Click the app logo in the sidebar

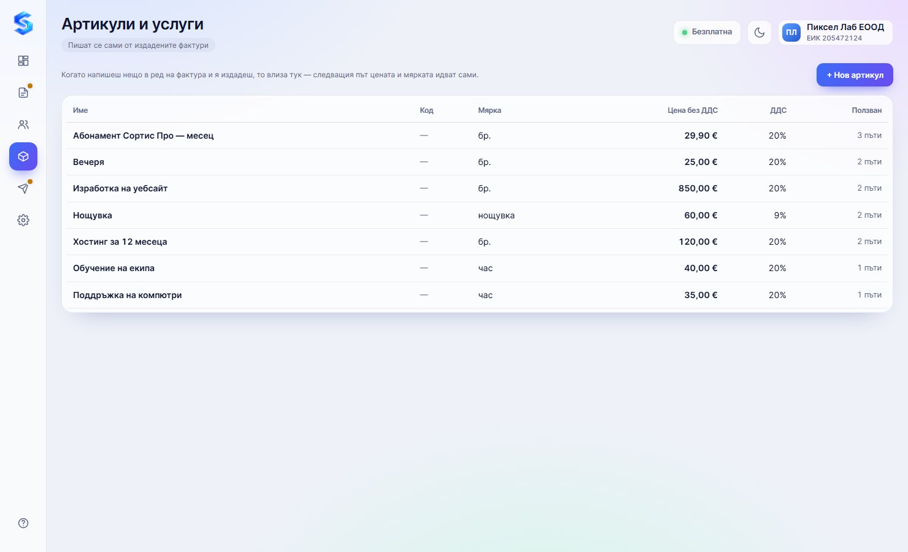23,24
